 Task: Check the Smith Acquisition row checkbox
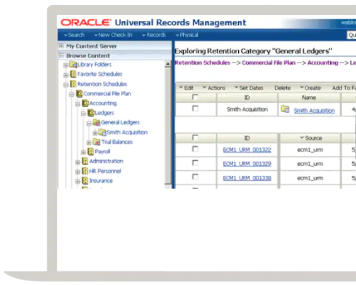point(195,108)
